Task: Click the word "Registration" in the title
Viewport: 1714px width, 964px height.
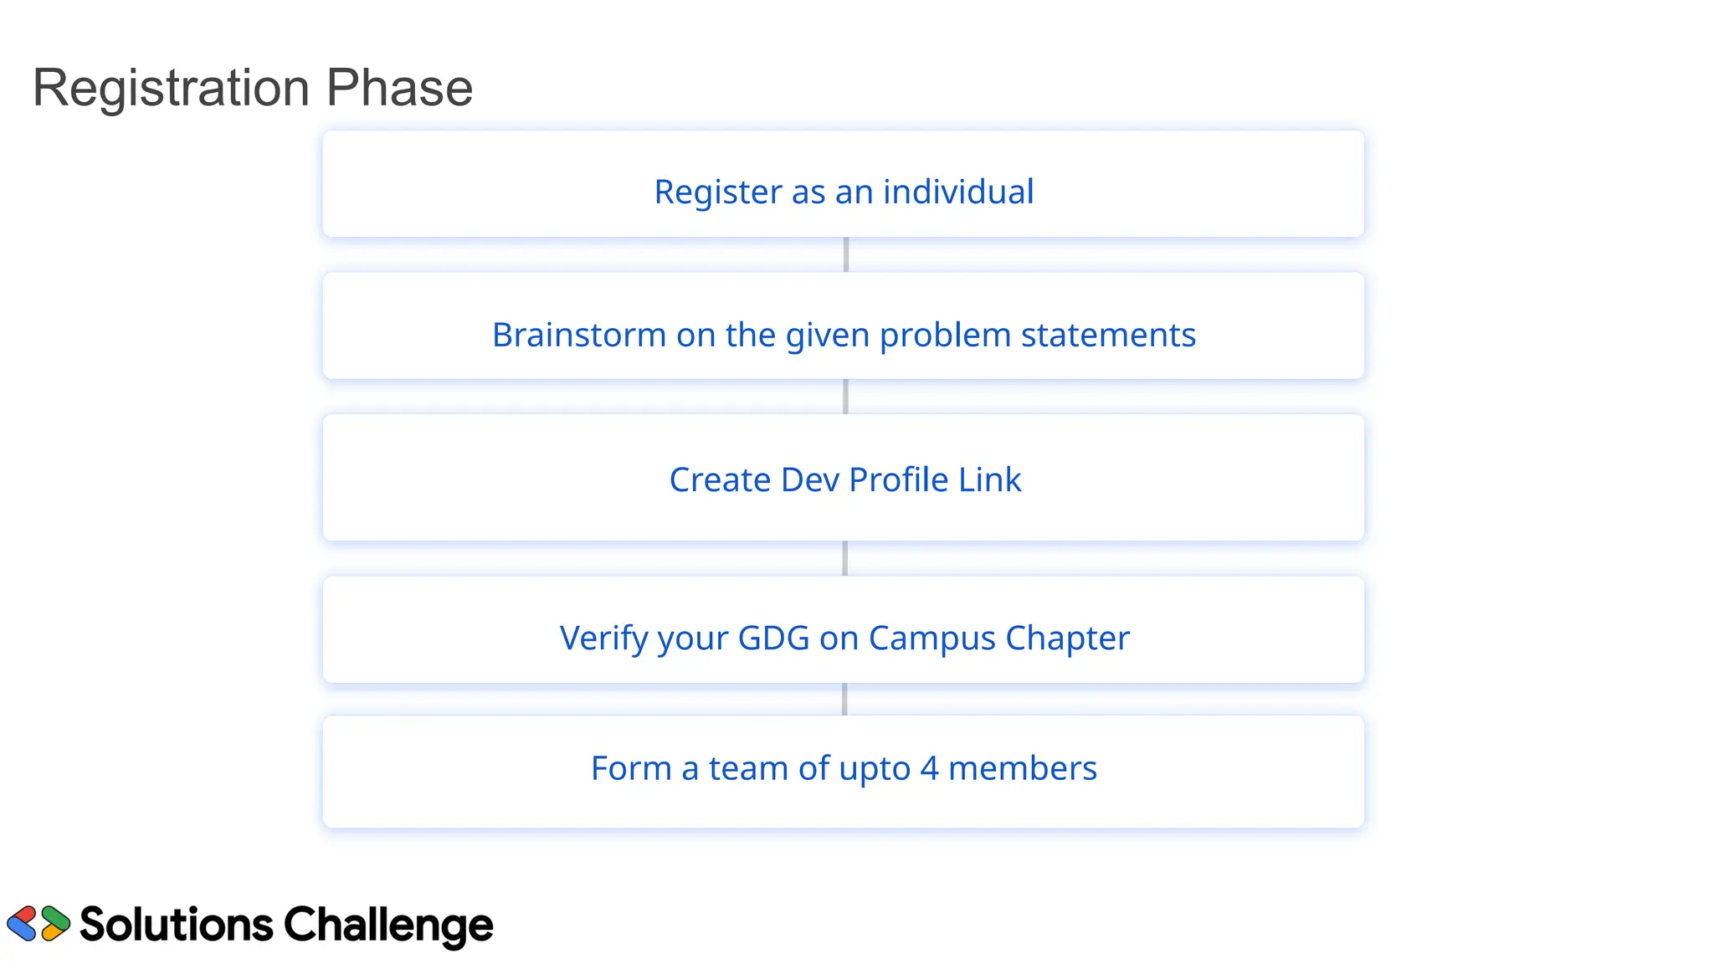Action: click(172, 88)
